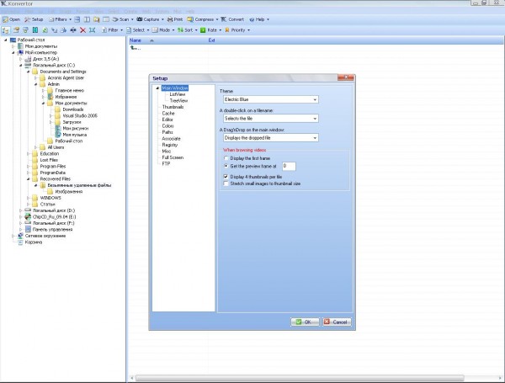Image resolution: width=505 pixels, height=383 pixels.
Task: Expand the WINDOWS folder node
Action: click(29, 198)
